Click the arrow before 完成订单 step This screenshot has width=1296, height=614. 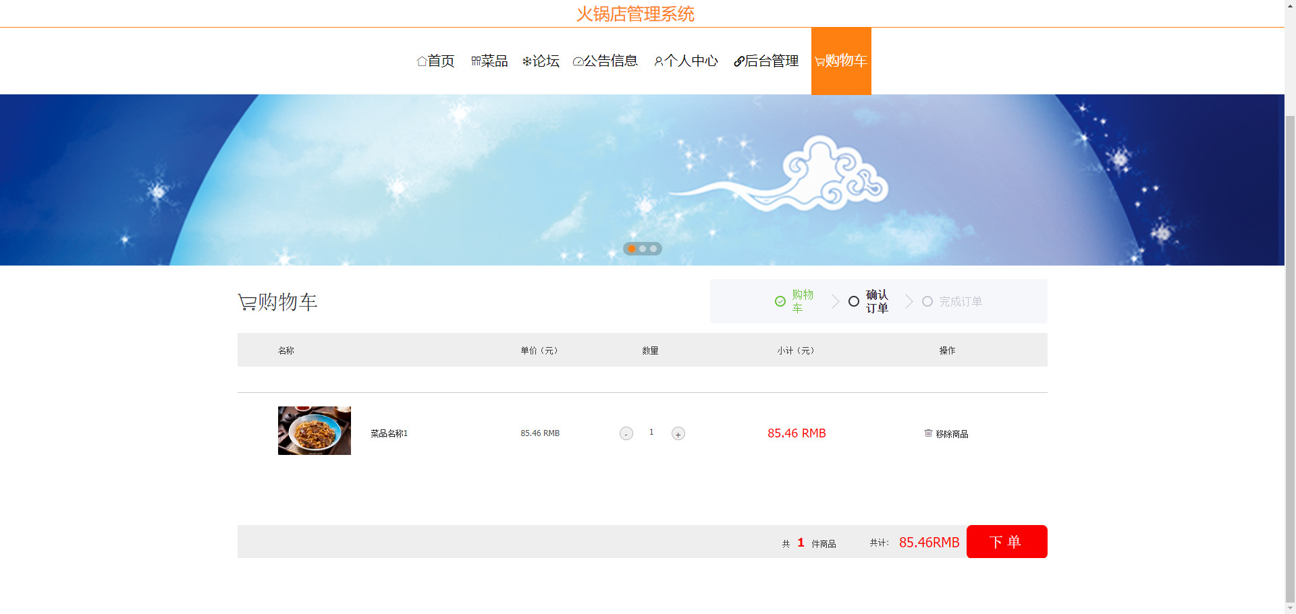click(909, 301)
